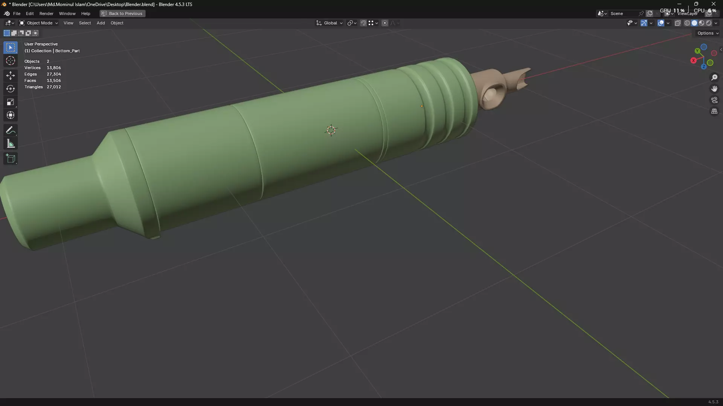Open the Render menu
723x406 pixels.
46,14
